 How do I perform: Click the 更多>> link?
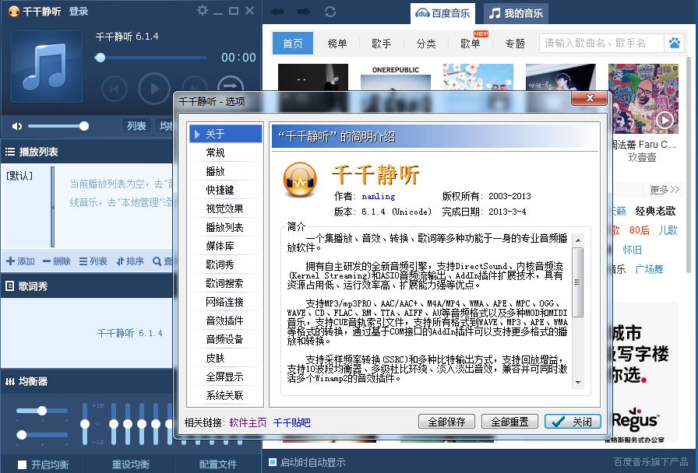pos(665,190)
